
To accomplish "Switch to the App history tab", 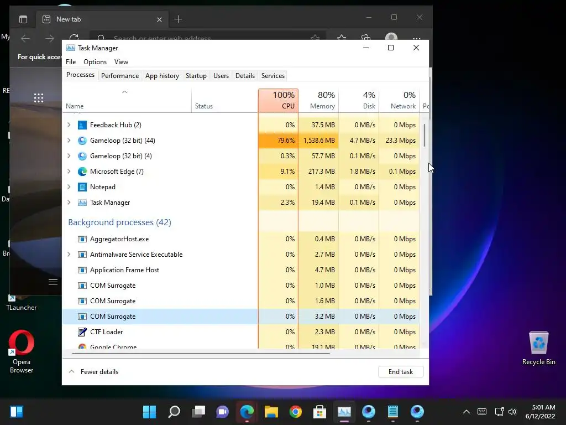I will 162,76.
